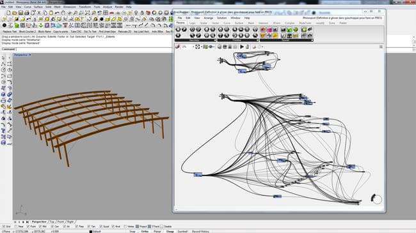Toggle the Ortho button in status bar

pos(145,231)
